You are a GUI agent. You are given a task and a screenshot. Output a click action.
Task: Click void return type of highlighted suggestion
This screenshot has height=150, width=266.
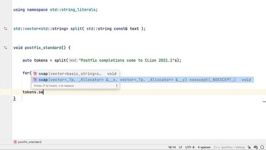pos(246,80)
